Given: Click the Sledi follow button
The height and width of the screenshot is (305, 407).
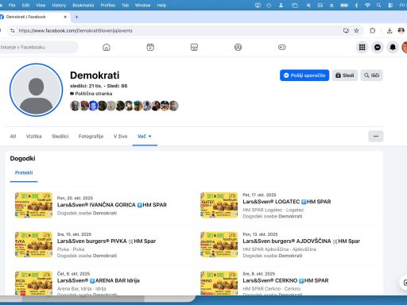Looking at the screenshot, I should click(345, 75).
